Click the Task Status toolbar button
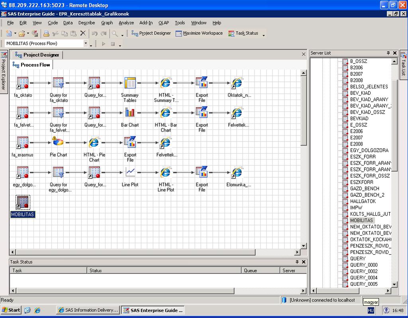This screenshot has height=318, width=408. coord(243,33)
